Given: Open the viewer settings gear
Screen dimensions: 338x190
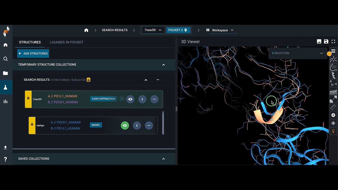Looking at the screenshot, I should (333, 115).
